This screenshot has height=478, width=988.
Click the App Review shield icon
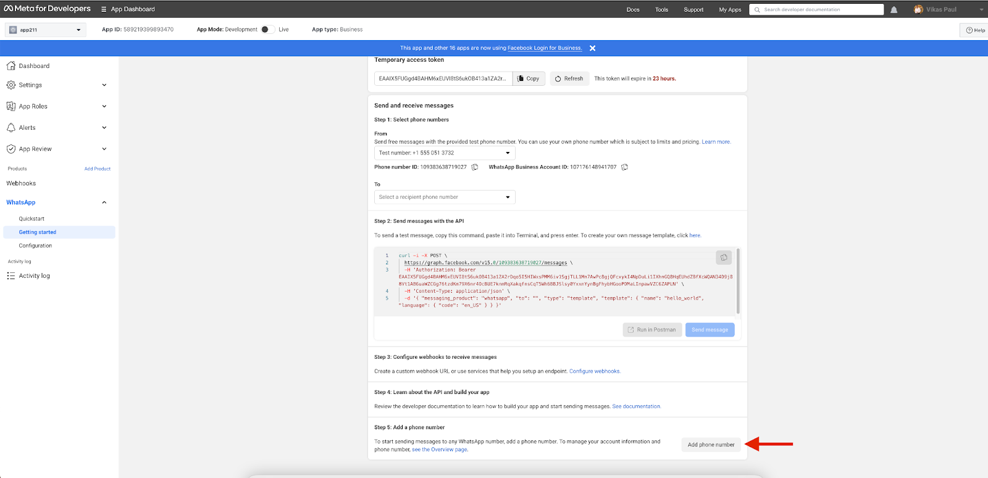tap(11, 149)
